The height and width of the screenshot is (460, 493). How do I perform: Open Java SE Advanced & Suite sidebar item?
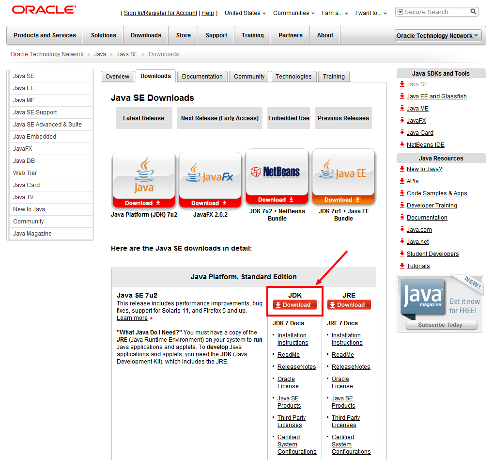click(x=51, y=124)
